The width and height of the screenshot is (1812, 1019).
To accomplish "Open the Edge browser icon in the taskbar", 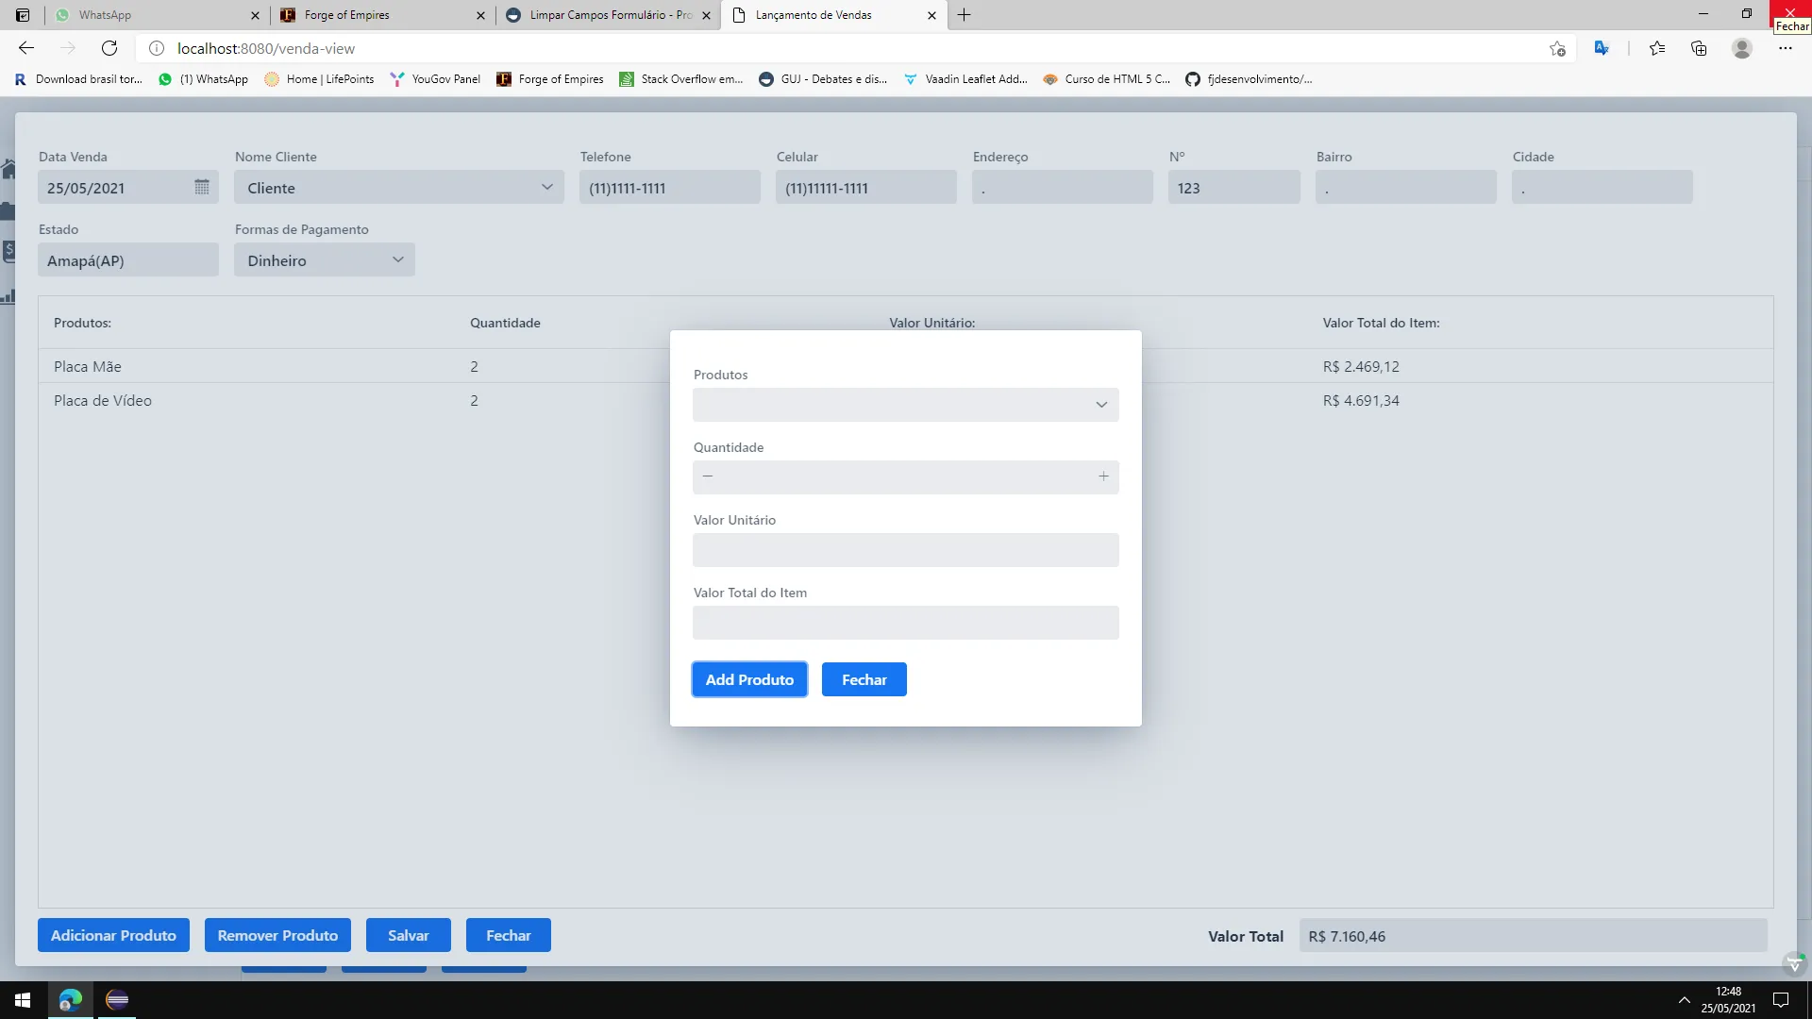I will point(71,999).
